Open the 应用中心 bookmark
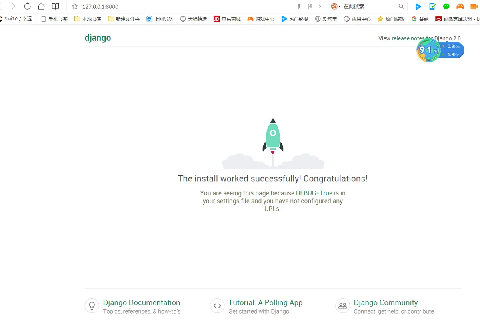This screenshot has width=480, height=322. click(357, 19)
